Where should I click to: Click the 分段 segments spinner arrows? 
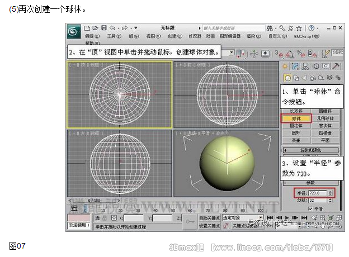click(x=330, y=201)
